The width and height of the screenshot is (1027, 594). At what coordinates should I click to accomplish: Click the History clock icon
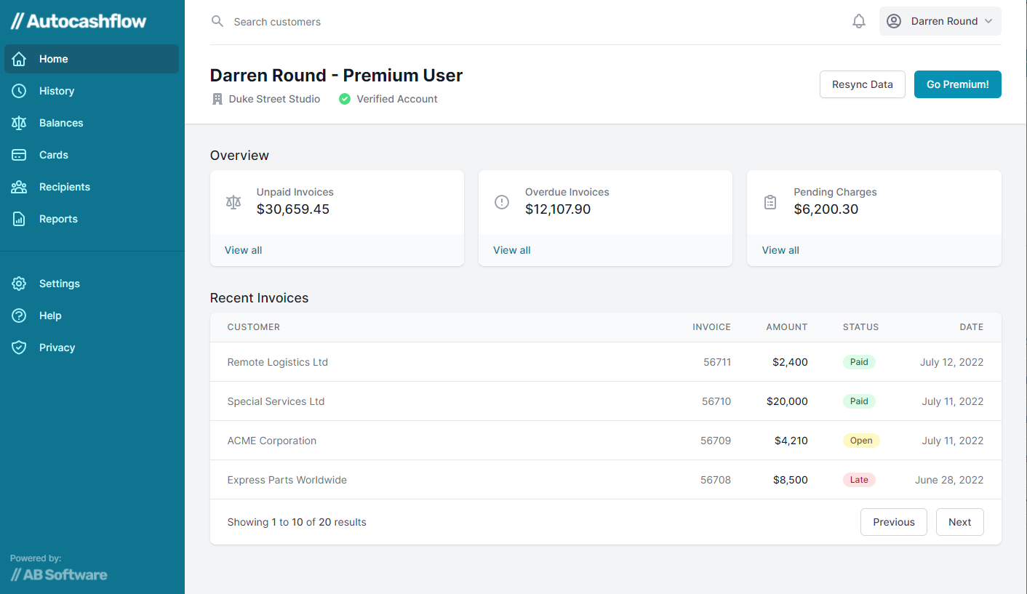coord(20,91)
